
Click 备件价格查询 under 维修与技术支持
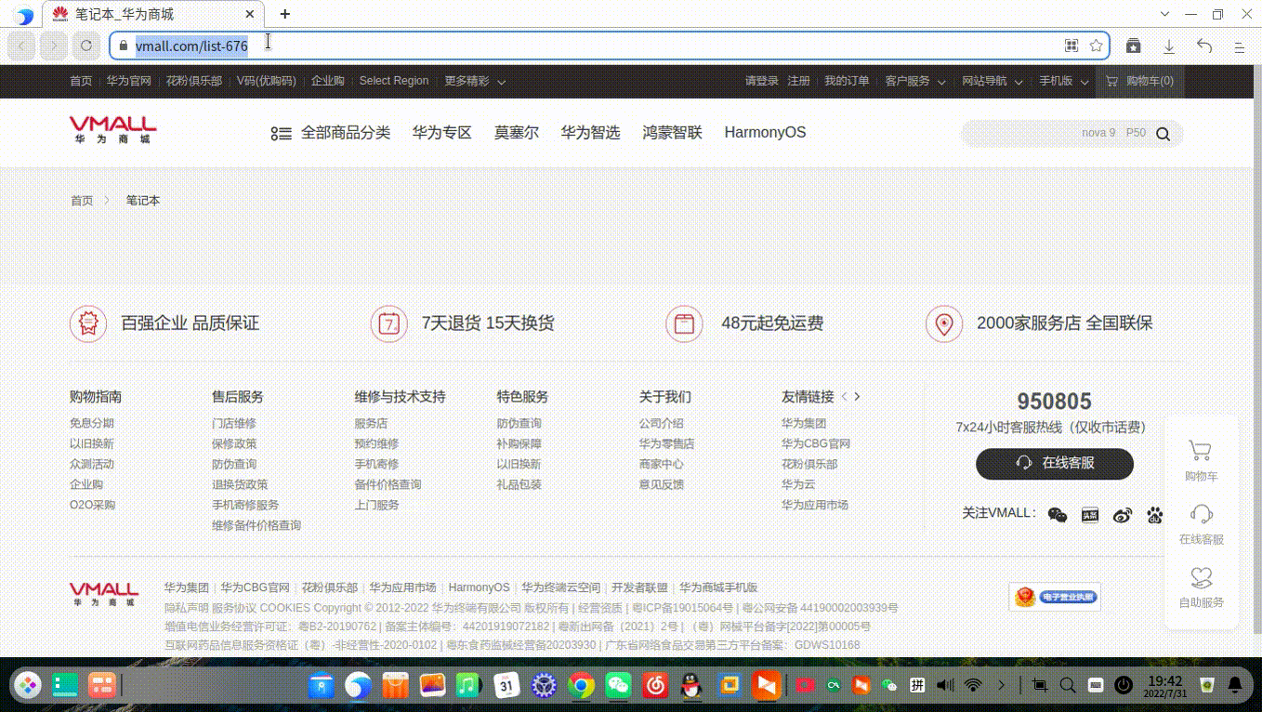388,484
